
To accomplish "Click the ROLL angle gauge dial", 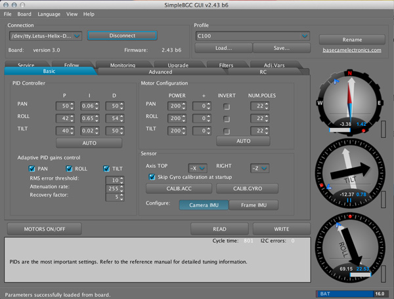I will click(x=350, y=247).
